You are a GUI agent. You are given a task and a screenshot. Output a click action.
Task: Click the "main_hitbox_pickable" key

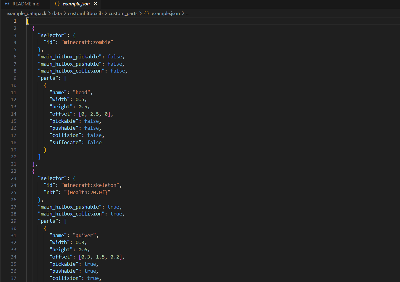pyautogui.click(x=70, y=57)
